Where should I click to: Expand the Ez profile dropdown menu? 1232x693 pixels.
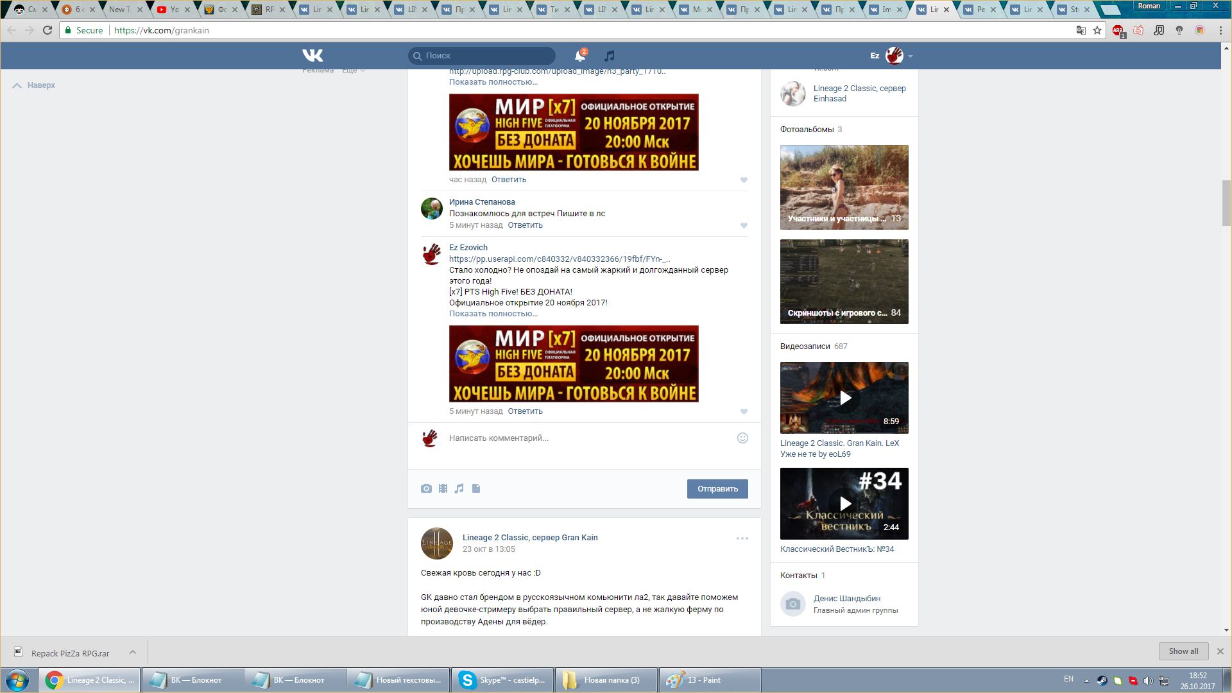pyautogui.click(x=910, y=56)
